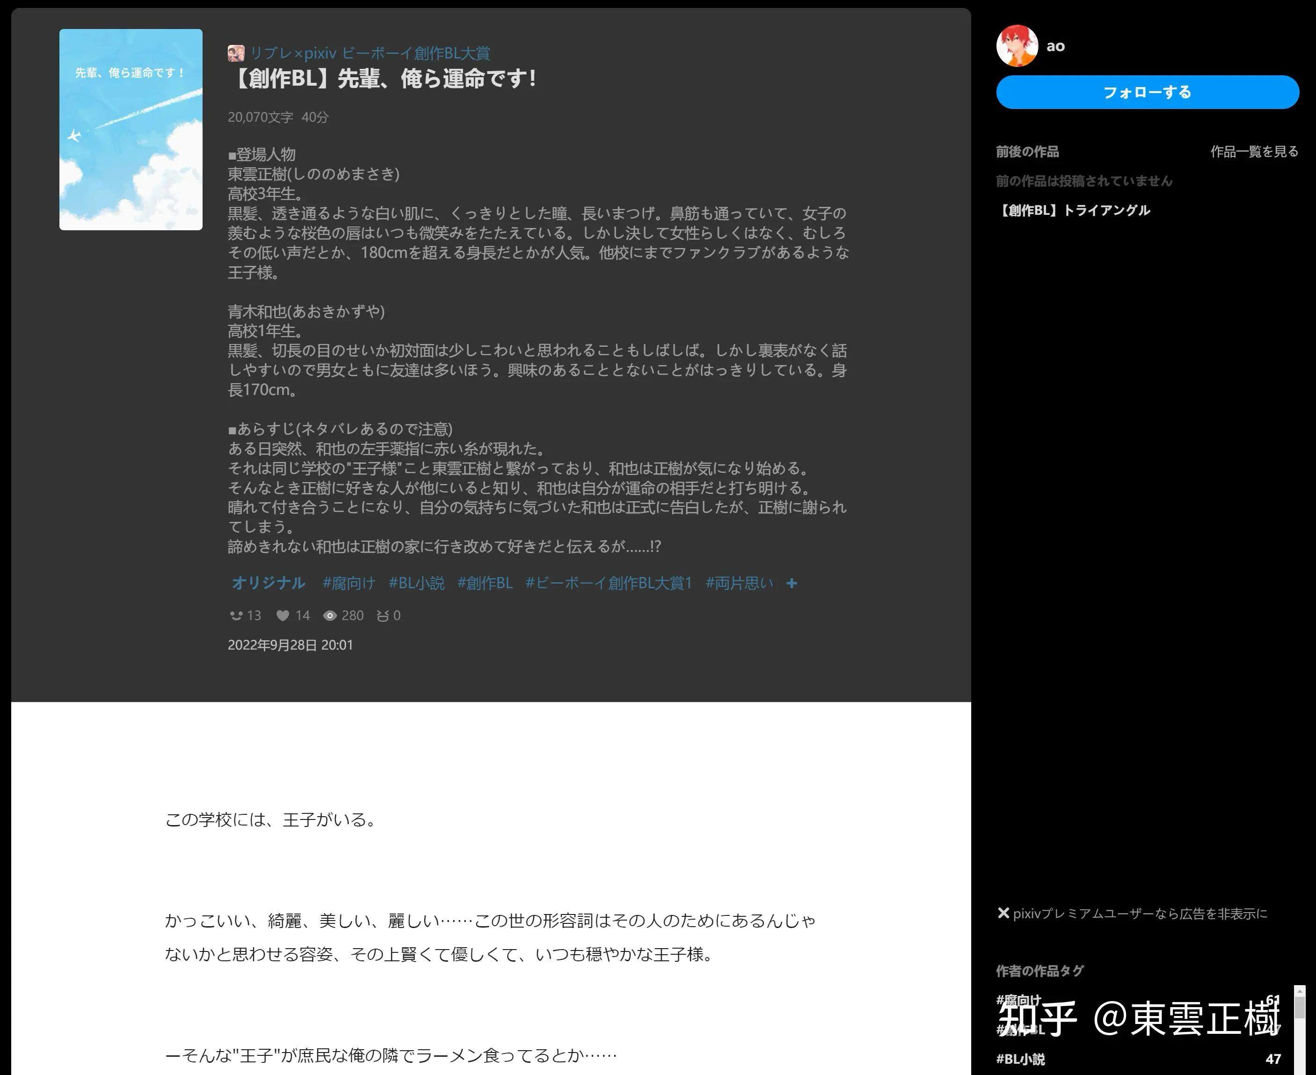Image resolution: width=1316 pixels, height=1075 pixels.
Task: Click the 前後の作品 heading
Action: 1027,152
